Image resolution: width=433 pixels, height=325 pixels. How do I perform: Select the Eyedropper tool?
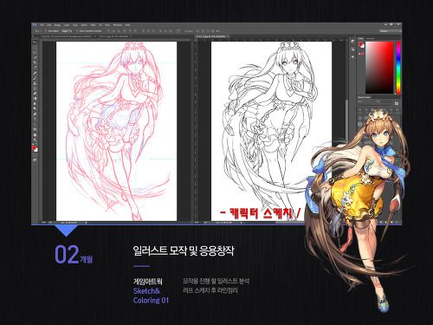(x=36, y=68)
